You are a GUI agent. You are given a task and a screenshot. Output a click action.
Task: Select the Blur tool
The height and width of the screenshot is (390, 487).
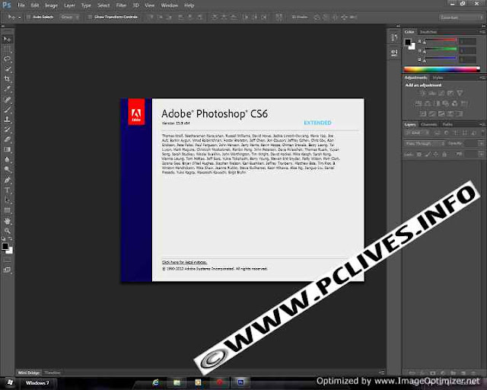click(7, 159)
